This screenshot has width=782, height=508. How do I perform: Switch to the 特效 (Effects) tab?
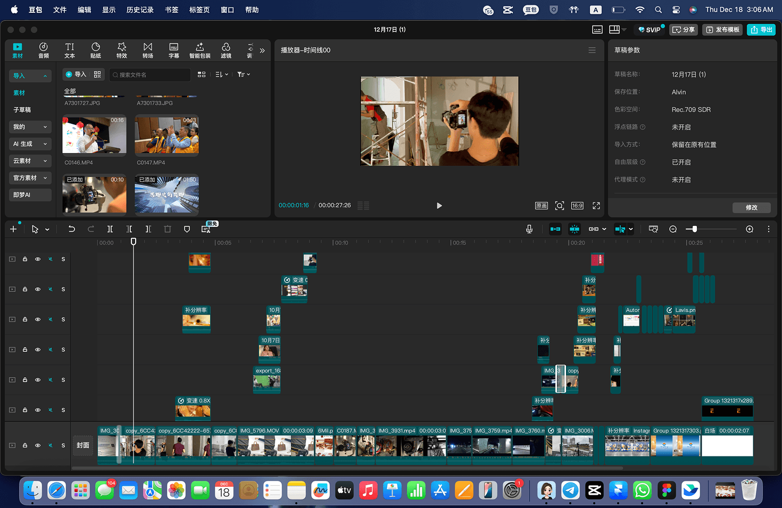click(x=122, y=50)
